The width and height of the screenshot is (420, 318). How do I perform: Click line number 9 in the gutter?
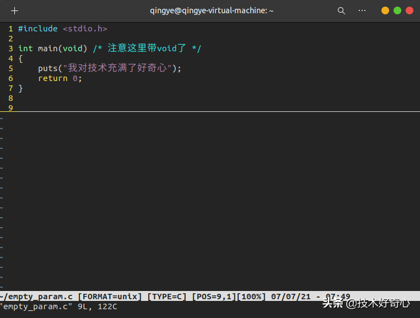pyautogui.click(x=10, y=108)
